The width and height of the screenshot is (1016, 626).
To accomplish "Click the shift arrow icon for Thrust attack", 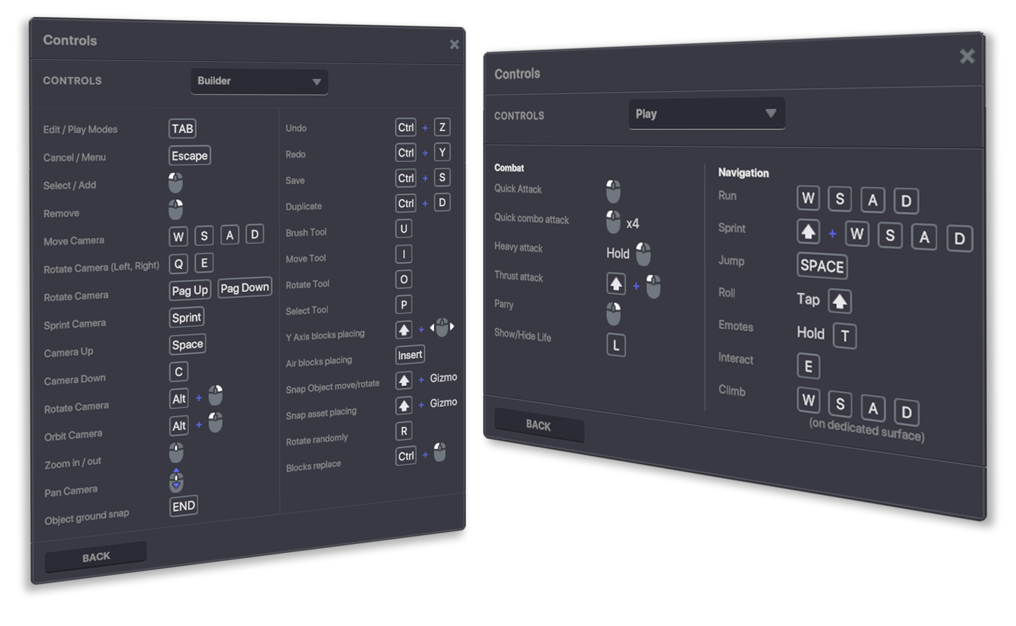I will 616,283.
